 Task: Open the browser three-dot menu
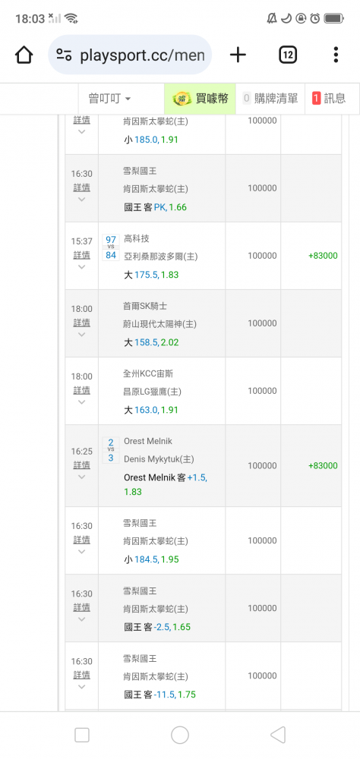click(x=336, y=55)
